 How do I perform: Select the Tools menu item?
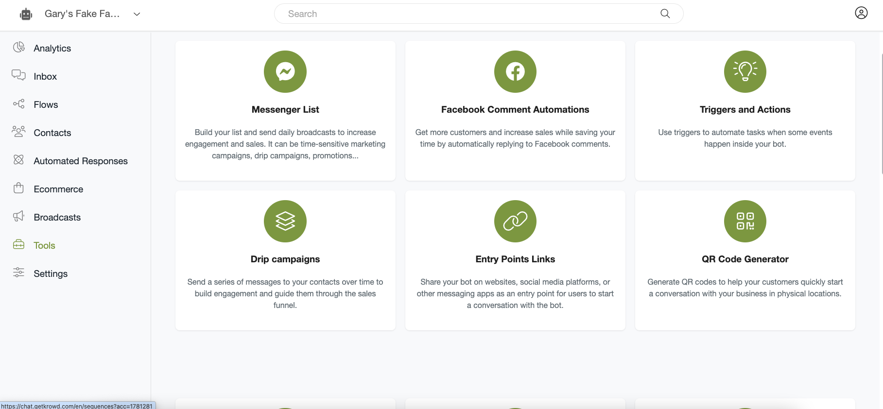(44, 245)
